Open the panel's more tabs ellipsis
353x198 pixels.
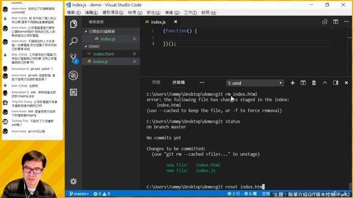202,82
